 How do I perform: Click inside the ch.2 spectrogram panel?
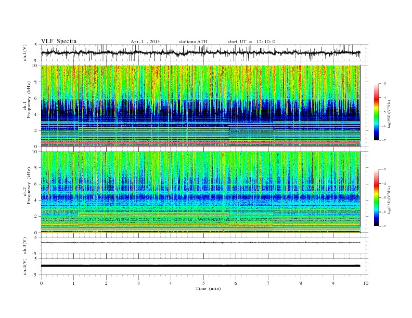tap(200, 192)
